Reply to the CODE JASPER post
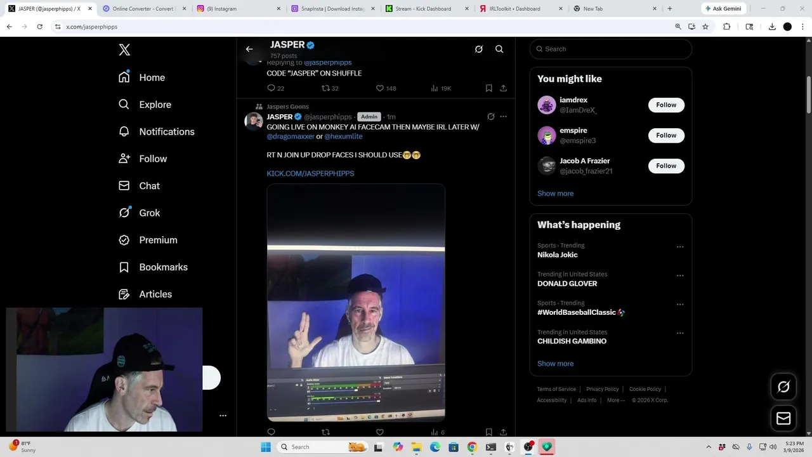This screenshot has height=457, width=812. (x=275, y=88)
